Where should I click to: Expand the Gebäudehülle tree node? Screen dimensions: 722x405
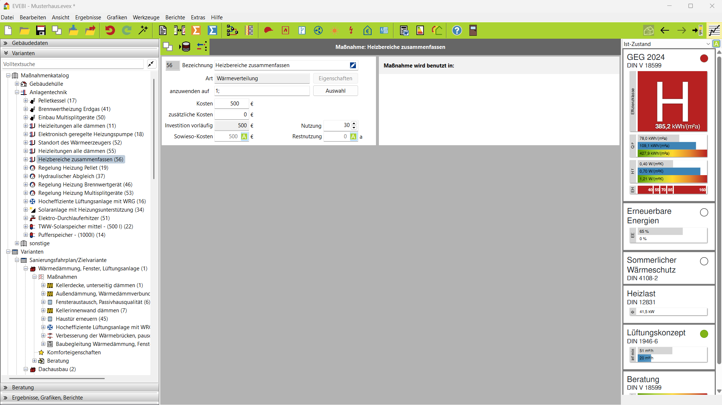coord(17,84)
